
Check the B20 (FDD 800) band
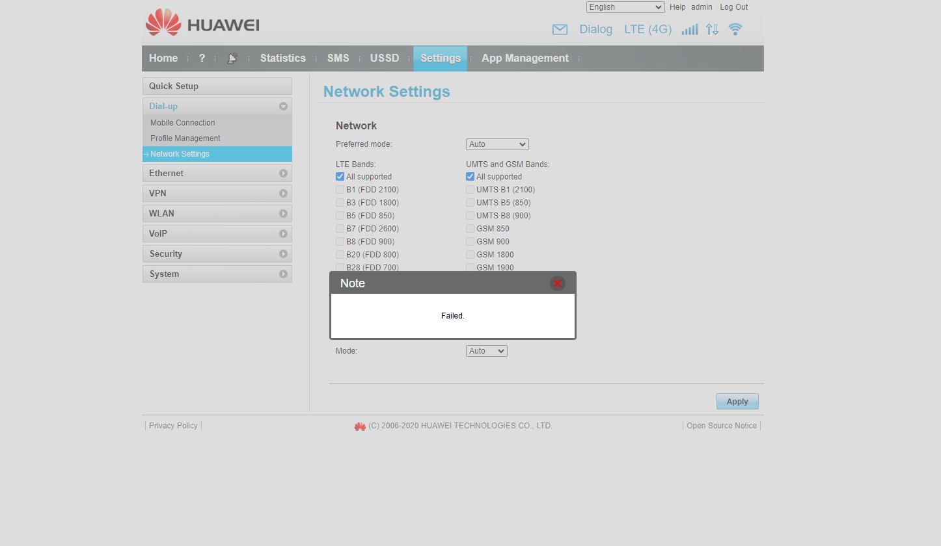tap(340, 255)
